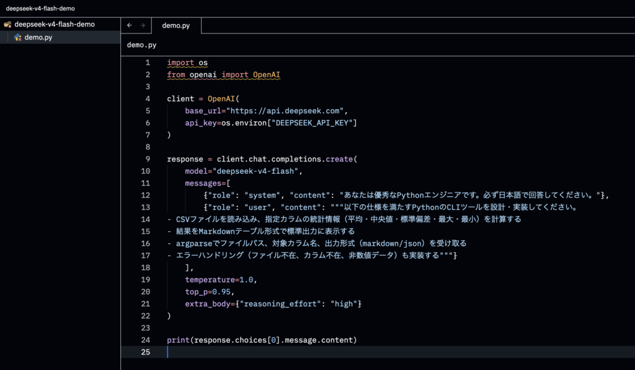
Task: Place cursor on empty line 25
Action: click(378, 352)
